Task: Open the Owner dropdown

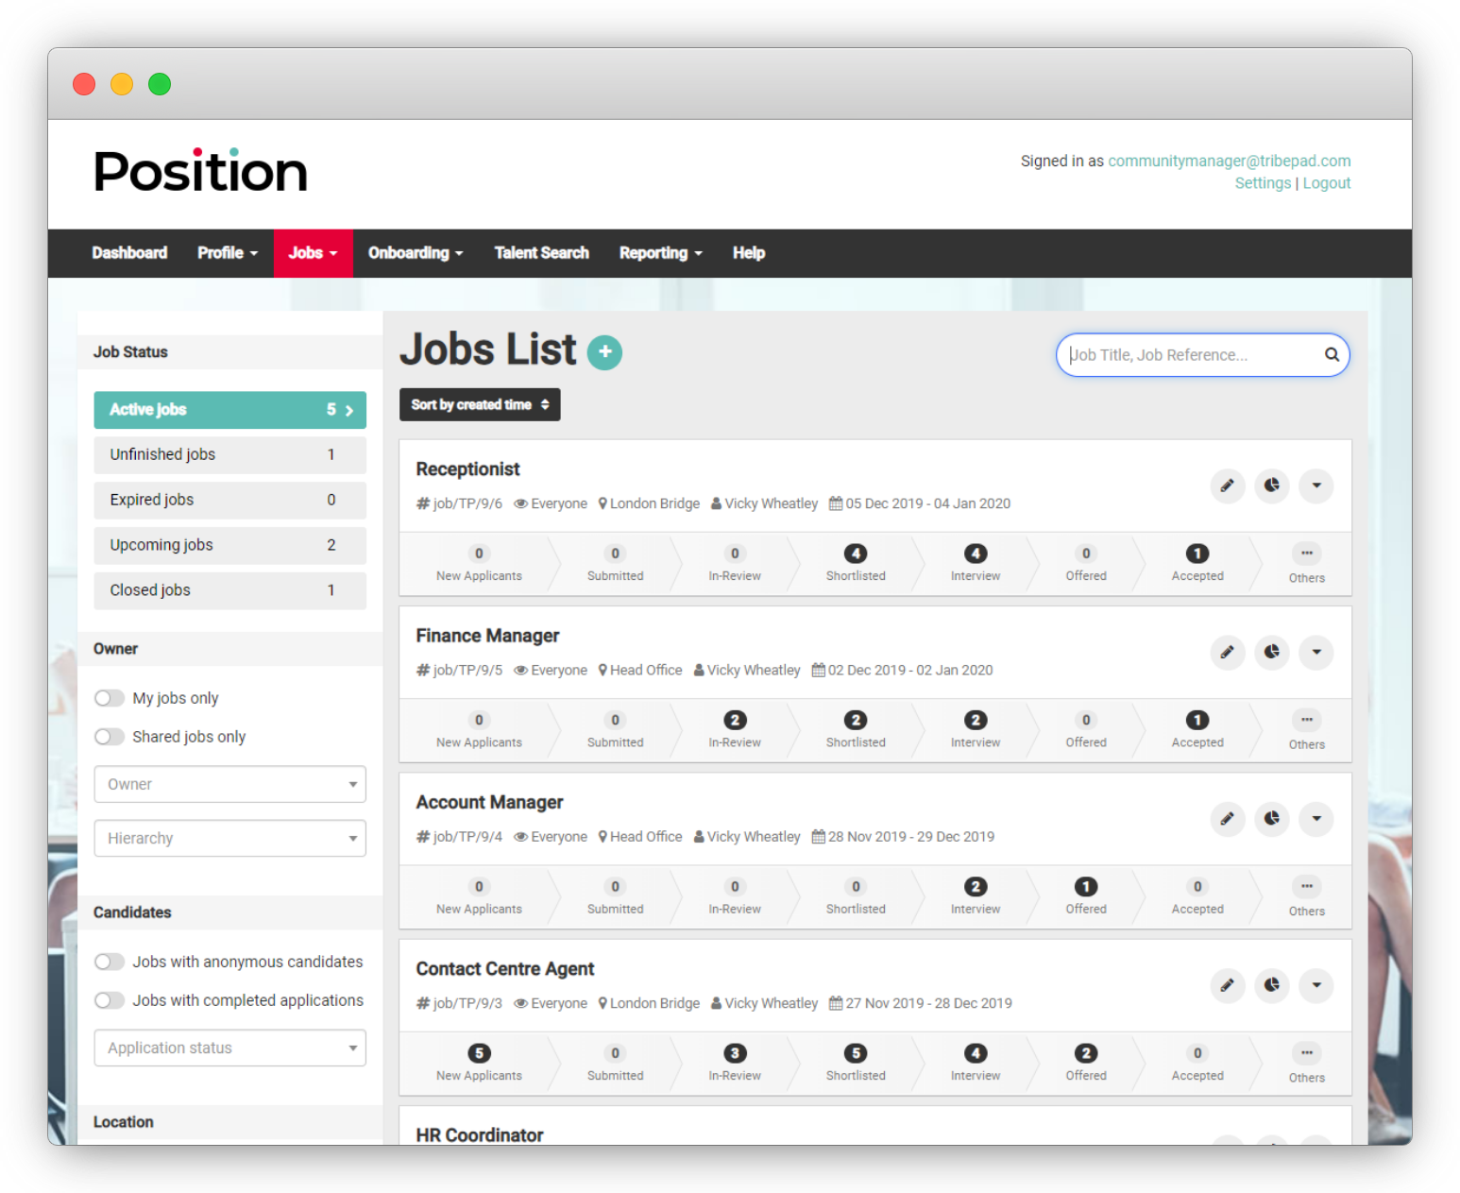Action: 229,784
